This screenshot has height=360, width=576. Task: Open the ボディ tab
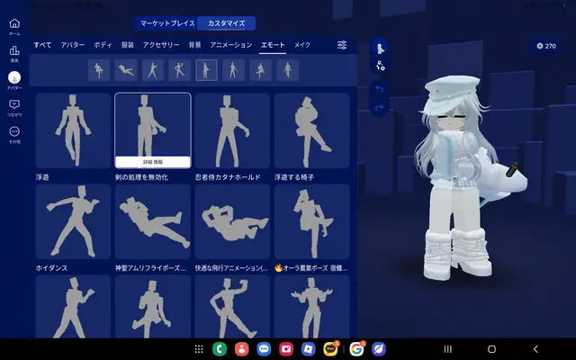tap(103, 45)
